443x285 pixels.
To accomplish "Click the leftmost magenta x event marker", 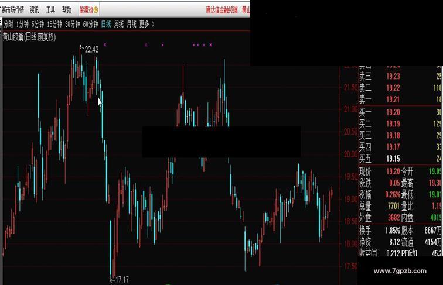I will point(105,44).
